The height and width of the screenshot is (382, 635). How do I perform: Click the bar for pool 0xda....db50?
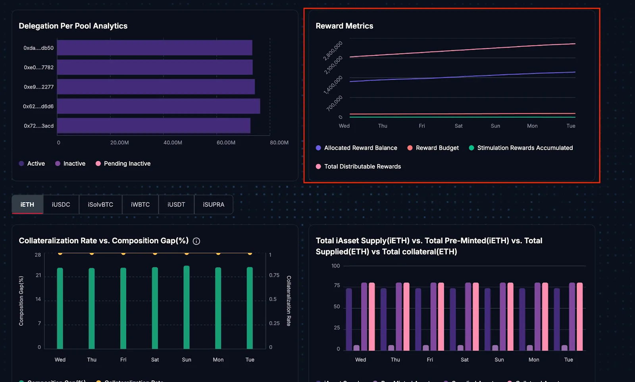tap(155, 48)
